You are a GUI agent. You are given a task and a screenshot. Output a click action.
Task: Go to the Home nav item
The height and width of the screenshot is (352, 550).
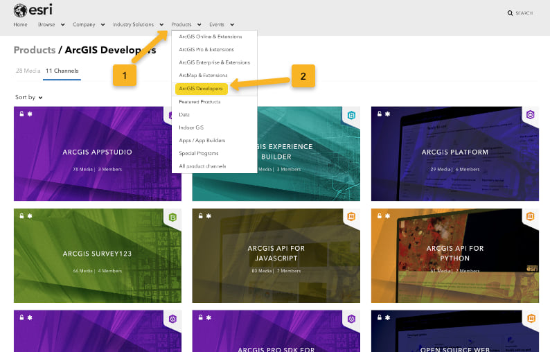click(20, 24)
